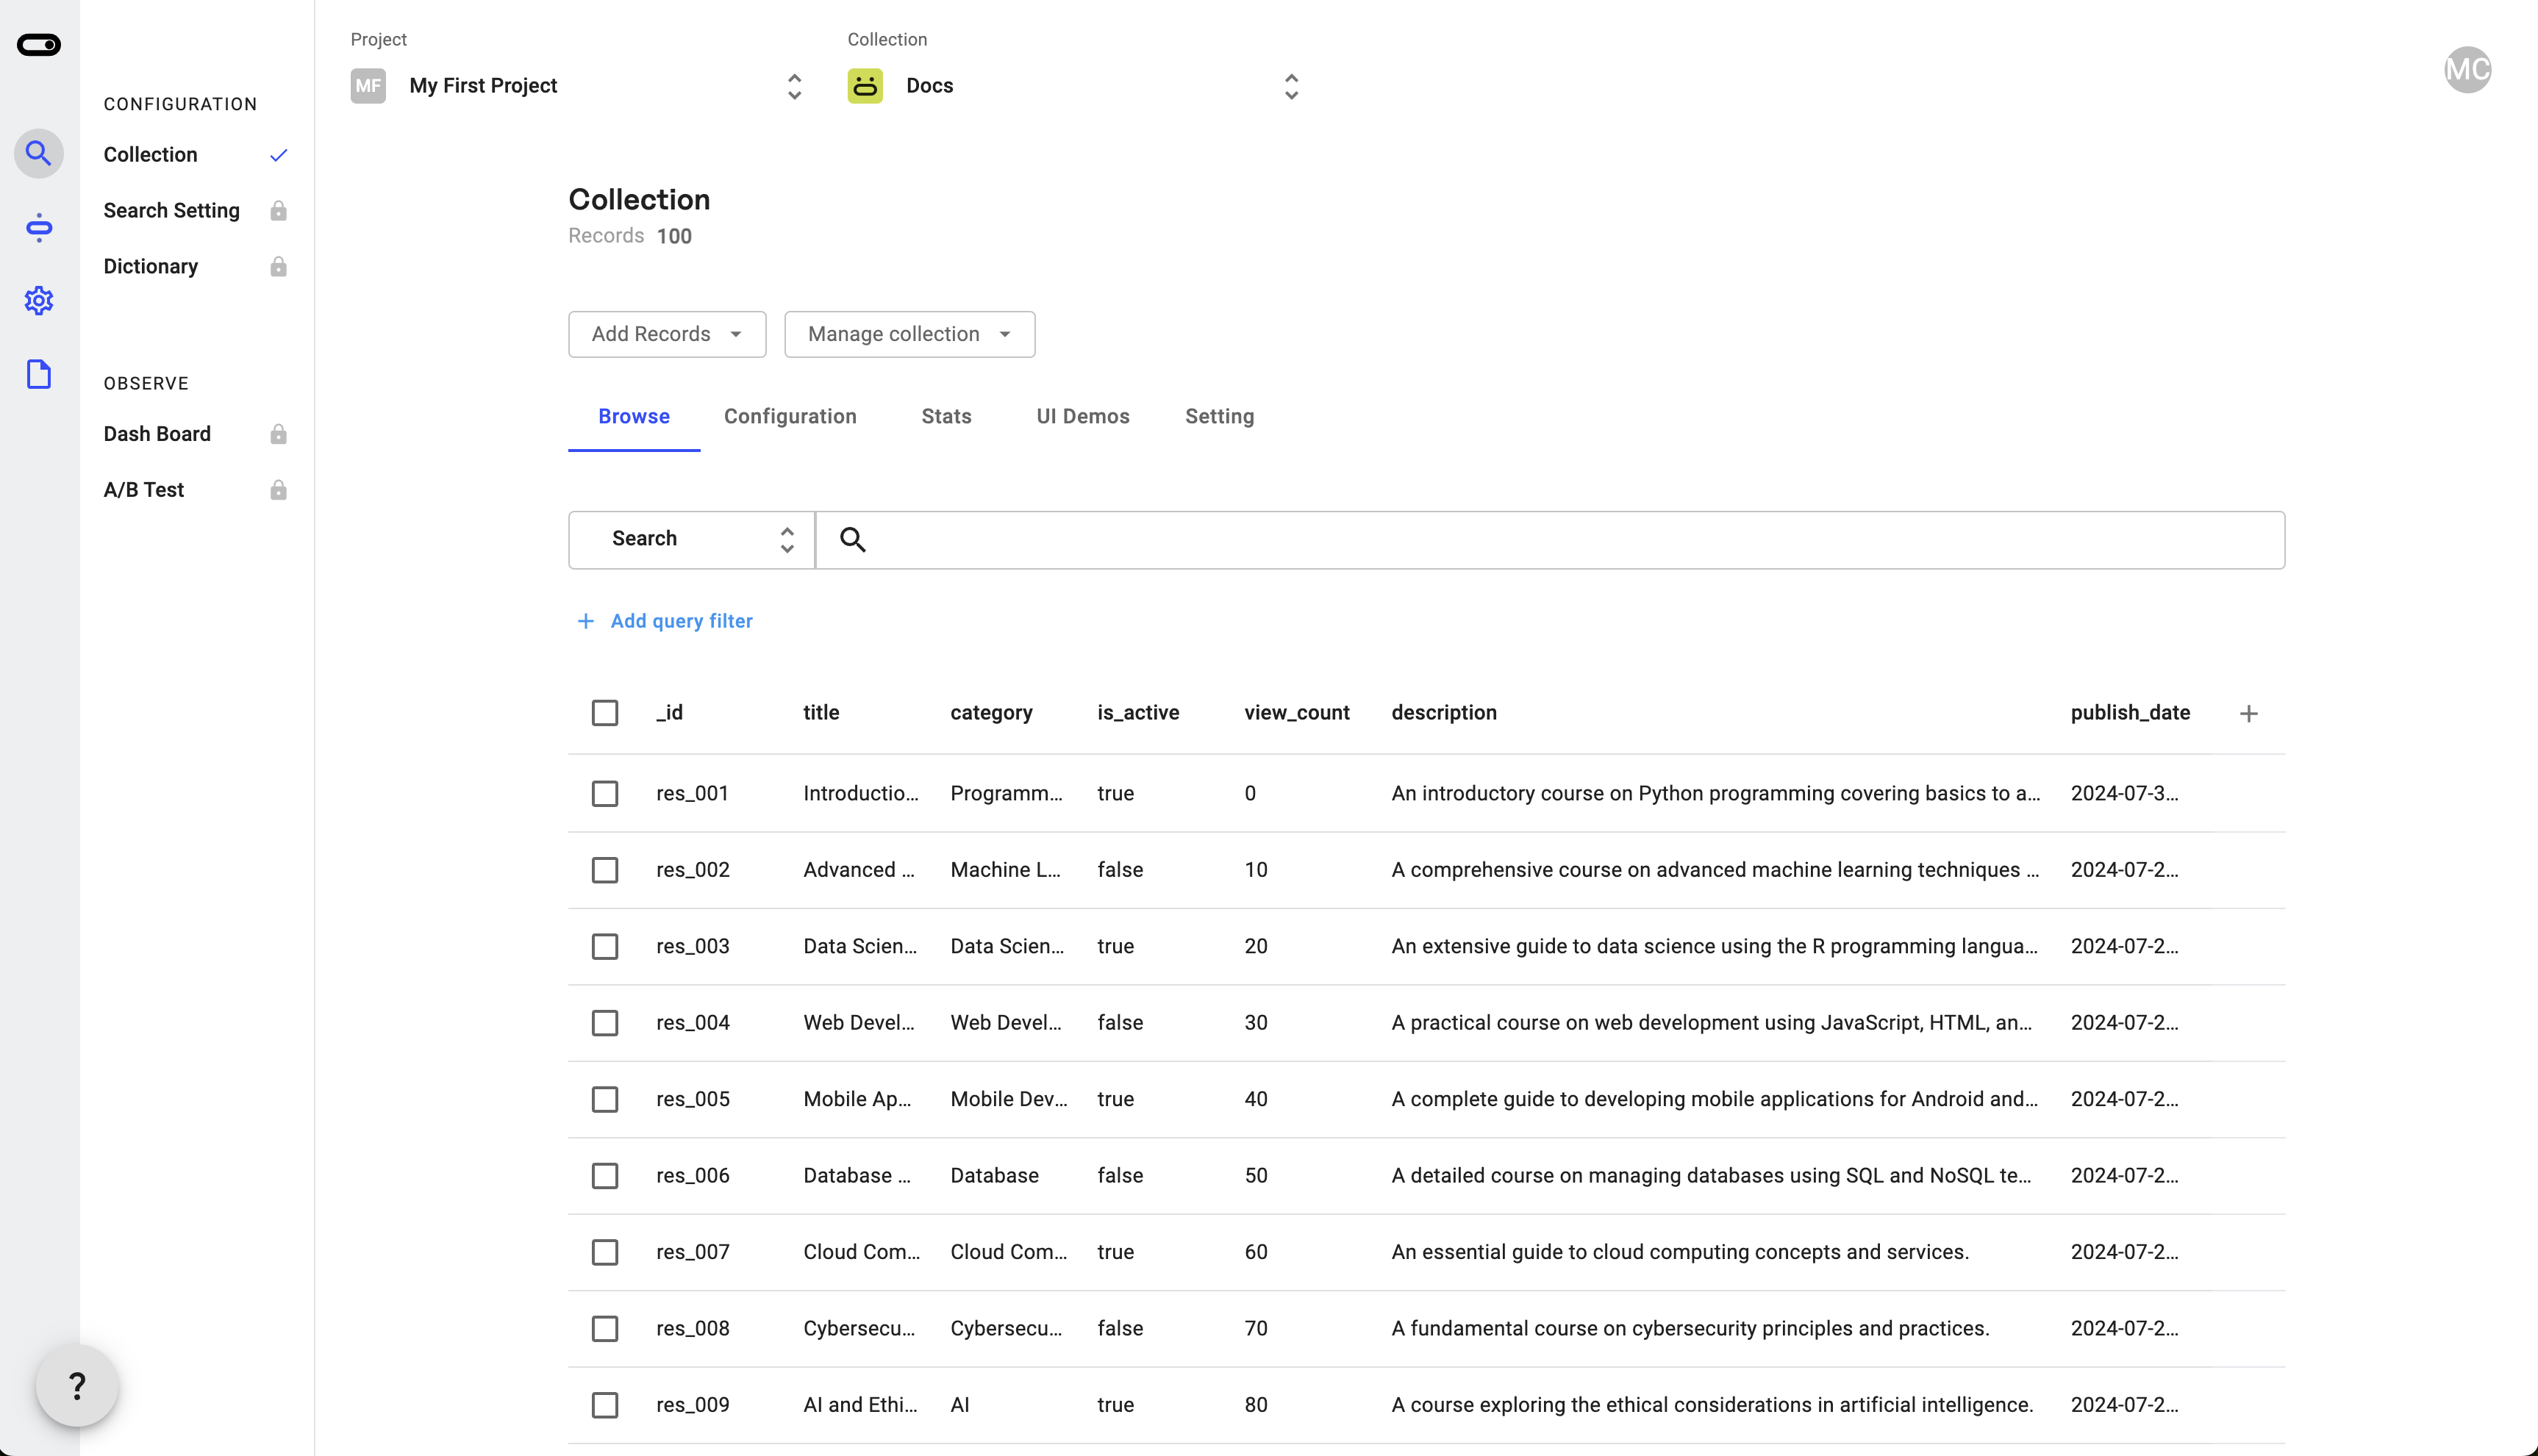This screenshot has width=2538, height=1456.
Task: Open the Manage collection dropdown
Action: tap(909, 334)
